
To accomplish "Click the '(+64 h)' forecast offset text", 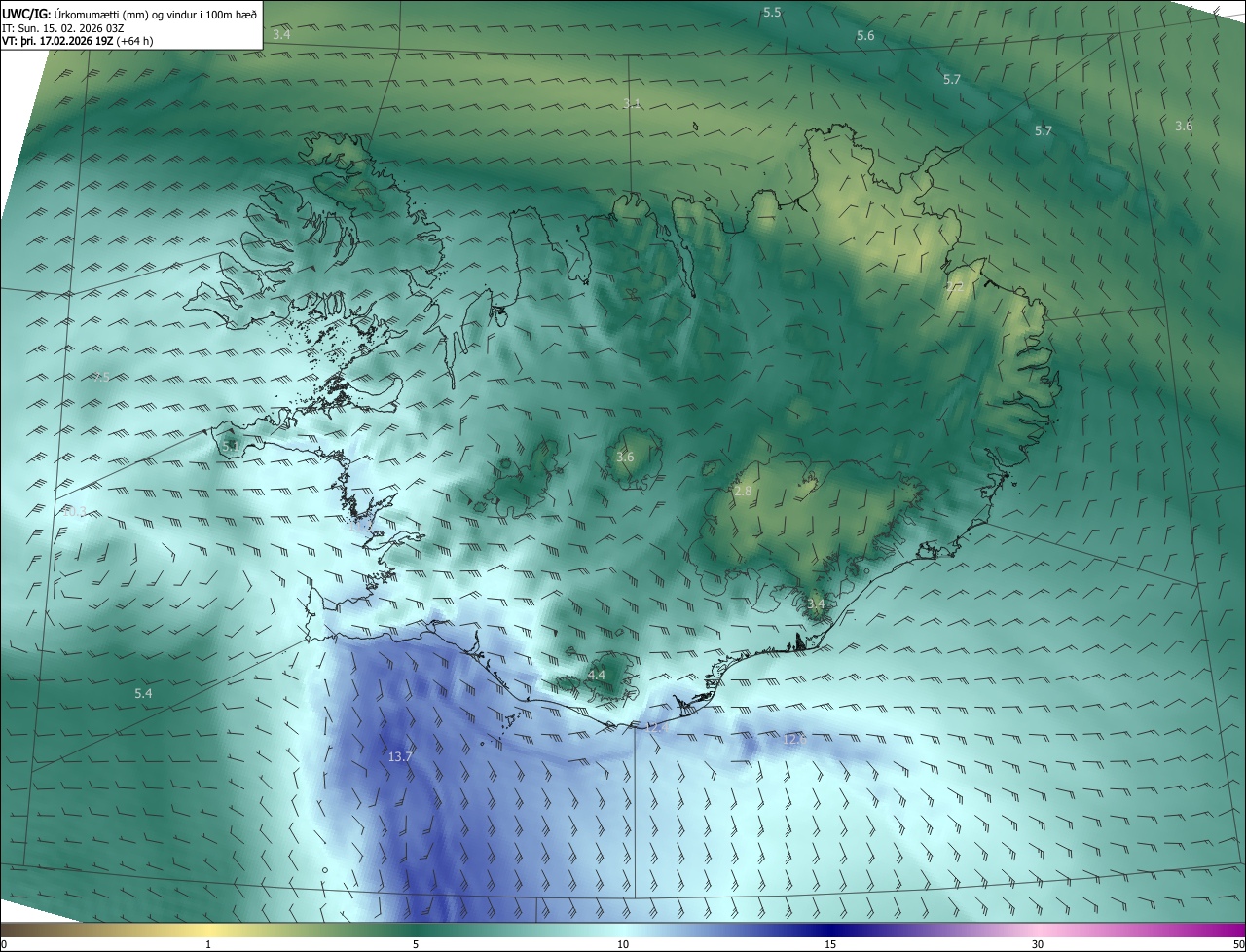I will pyautogui.click(x=134, y=41).
